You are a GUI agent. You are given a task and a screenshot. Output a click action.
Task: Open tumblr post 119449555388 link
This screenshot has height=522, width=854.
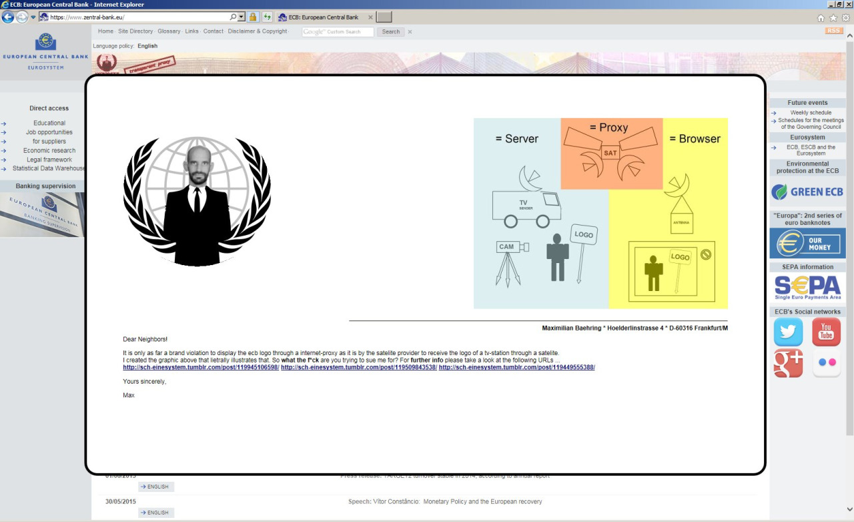tap(516, 367)
